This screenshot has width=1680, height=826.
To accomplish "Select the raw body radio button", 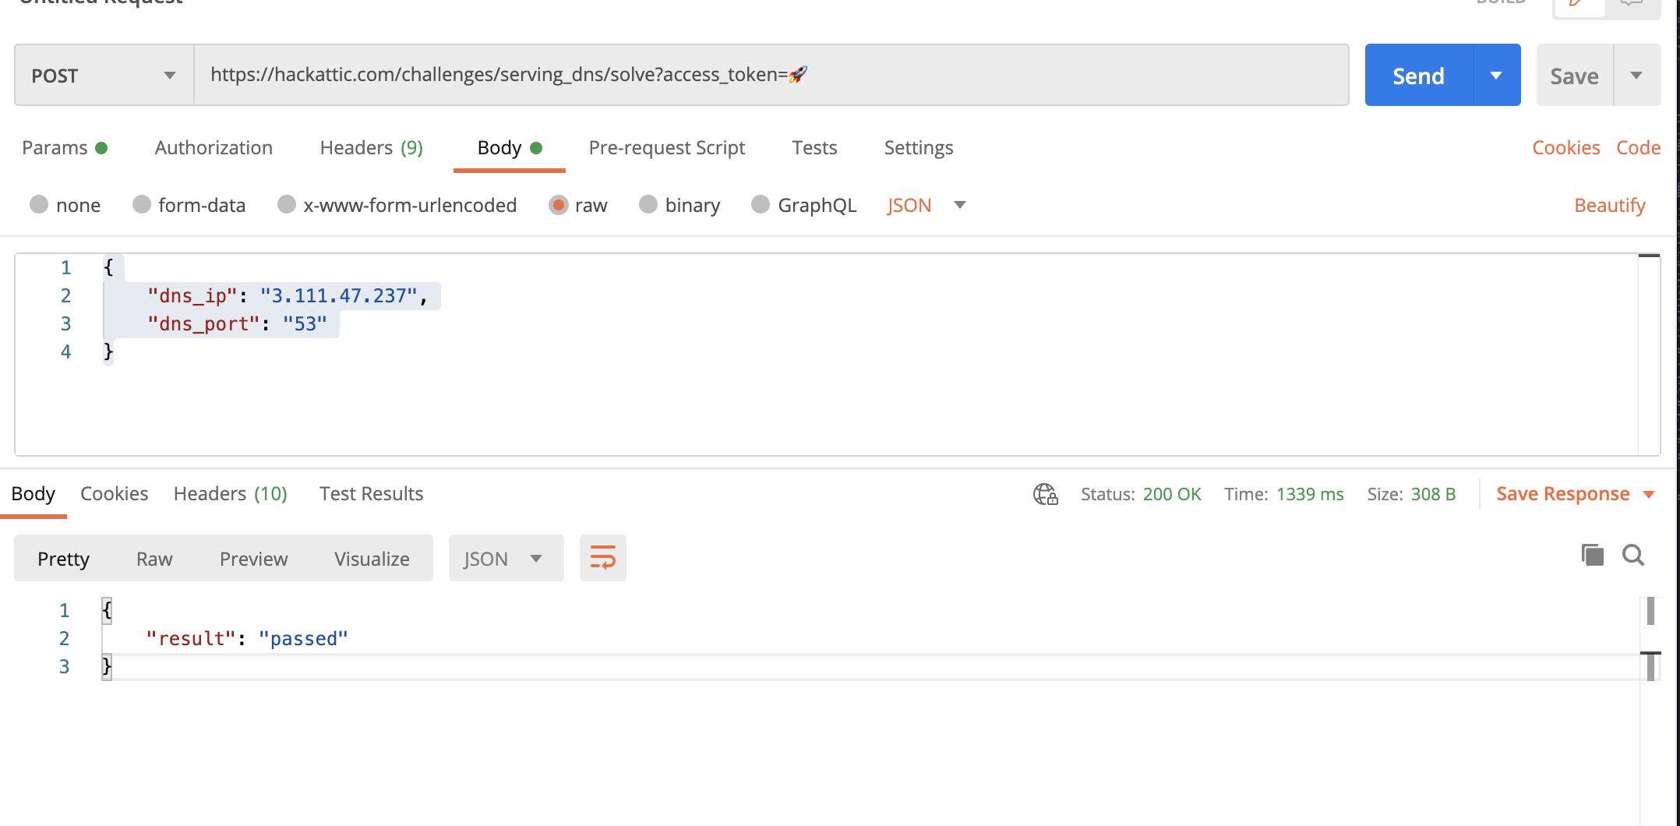I will (x=558, y=204).
